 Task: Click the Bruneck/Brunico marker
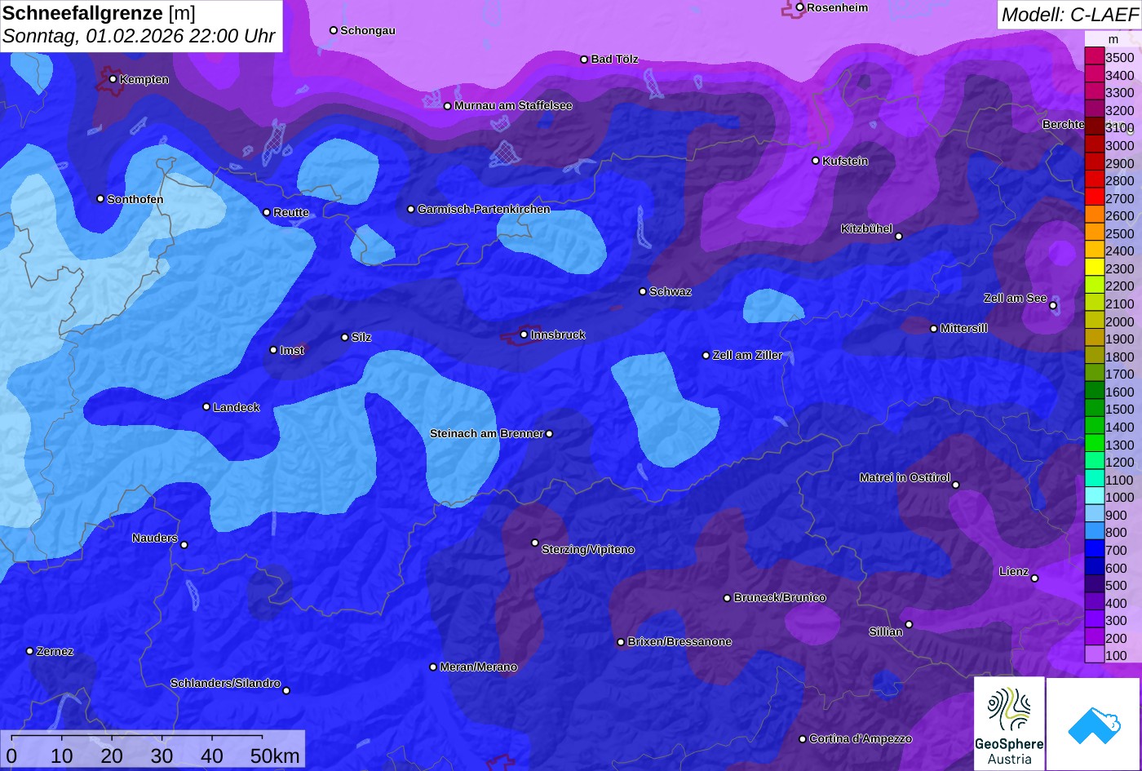tap(727, 598)
